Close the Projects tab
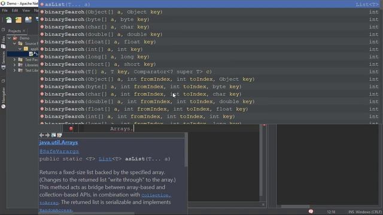This screenshot has width=383, height=215. coord(24,31)
